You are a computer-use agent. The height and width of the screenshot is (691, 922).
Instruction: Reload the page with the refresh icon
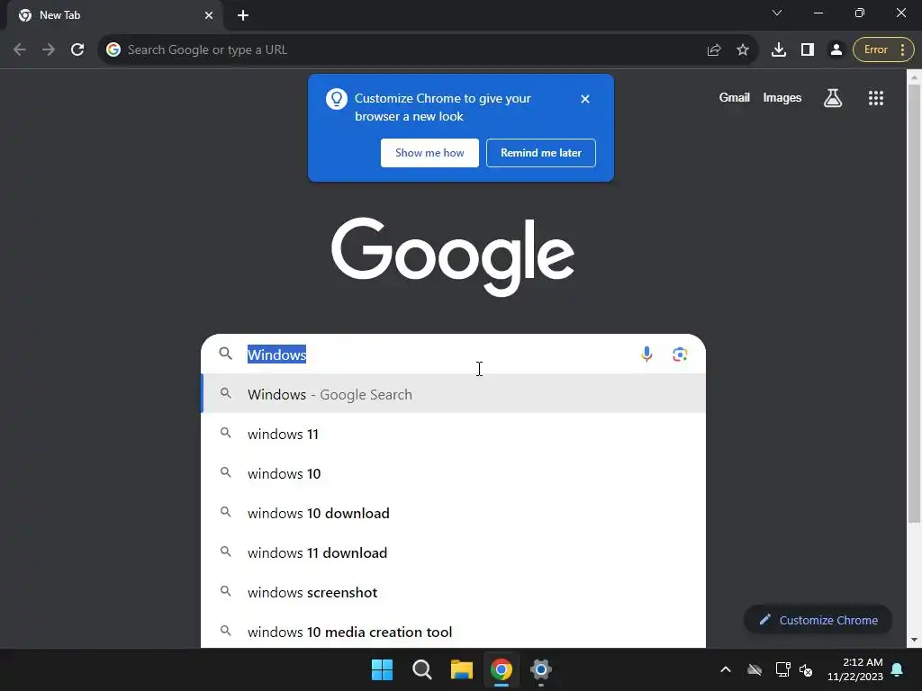click(x=77, y=50)
